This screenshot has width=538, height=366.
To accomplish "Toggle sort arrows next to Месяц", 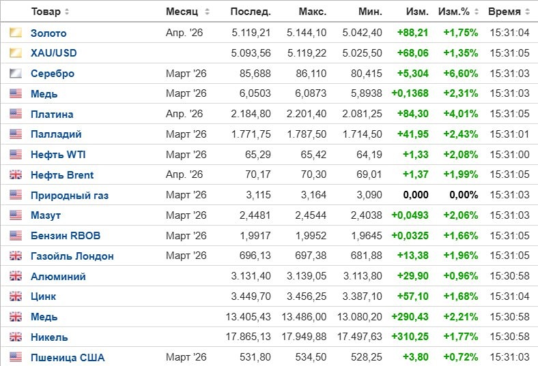I will click(207, 12).
